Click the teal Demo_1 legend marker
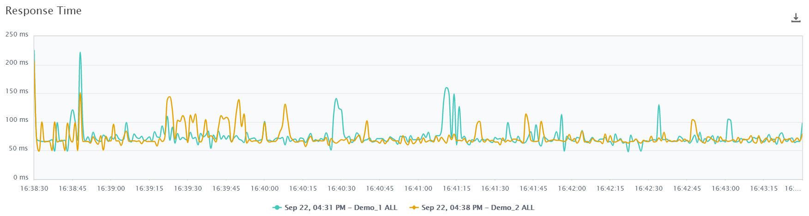 pos(277,208)
